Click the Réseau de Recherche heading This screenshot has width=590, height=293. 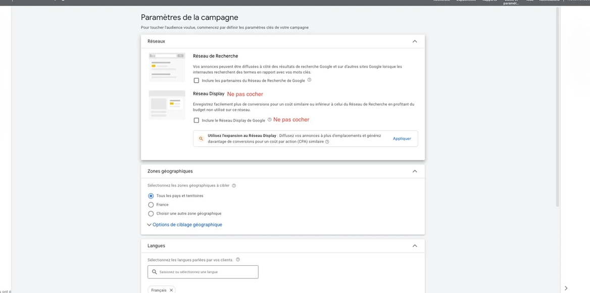click(215, 56)
